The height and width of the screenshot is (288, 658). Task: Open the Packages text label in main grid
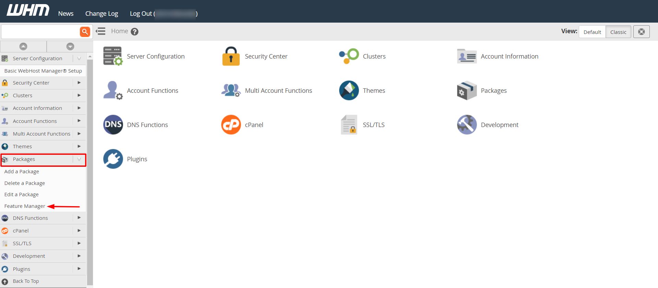point(493,91)
